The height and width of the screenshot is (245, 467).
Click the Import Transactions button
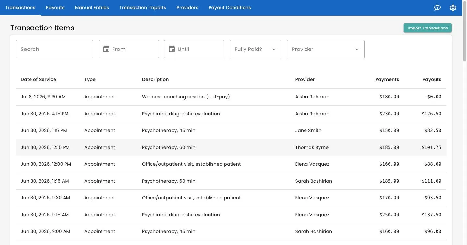click(427, 28)
